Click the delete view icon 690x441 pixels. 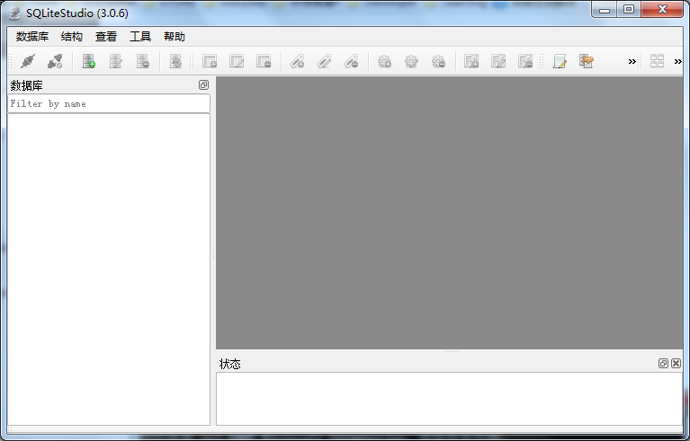pos(525,61)
